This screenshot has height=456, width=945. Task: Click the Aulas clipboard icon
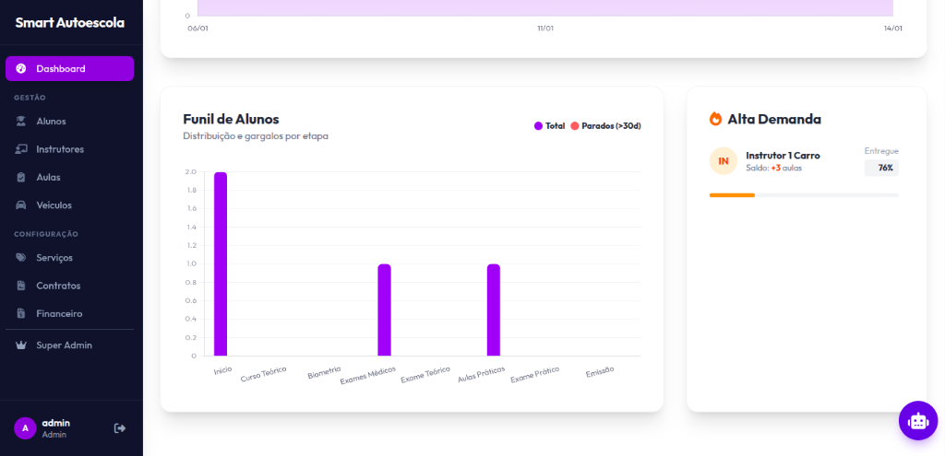[x=21, y=177]
